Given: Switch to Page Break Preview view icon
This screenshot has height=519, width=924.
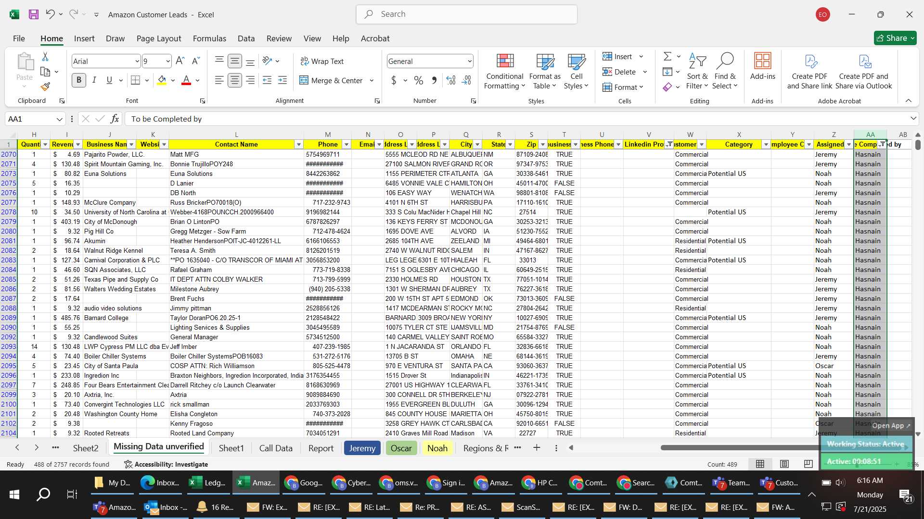Looking at the screenshot, I should [x=808, y=464].
